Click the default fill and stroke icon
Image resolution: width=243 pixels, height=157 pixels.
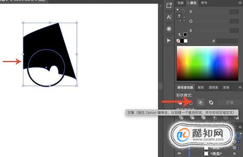tap(178, 10)
